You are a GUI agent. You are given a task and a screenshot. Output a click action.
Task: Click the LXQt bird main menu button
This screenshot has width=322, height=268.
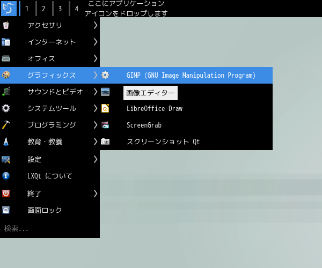[x=9, y=9]
